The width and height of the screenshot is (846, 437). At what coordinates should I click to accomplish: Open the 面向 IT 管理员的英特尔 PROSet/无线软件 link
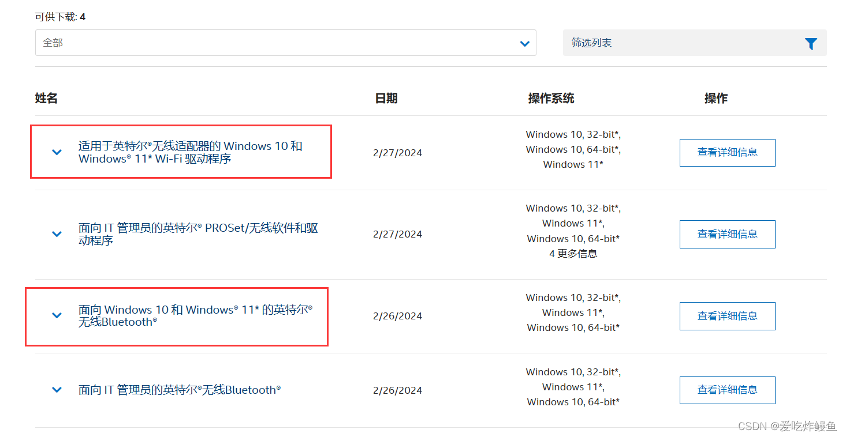[x=198, y=234]
